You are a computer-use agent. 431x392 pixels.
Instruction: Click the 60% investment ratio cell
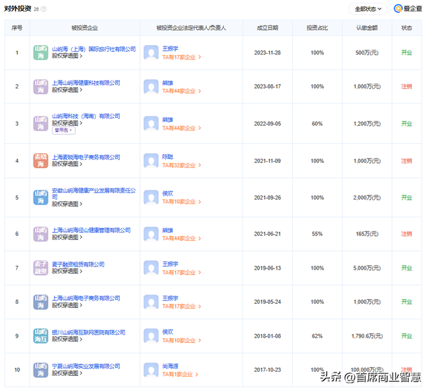pyautogui.click(x=317, y=124)
